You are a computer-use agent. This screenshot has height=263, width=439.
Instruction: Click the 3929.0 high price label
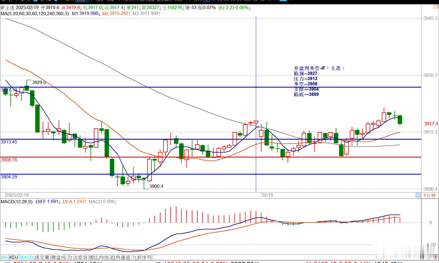39,82
